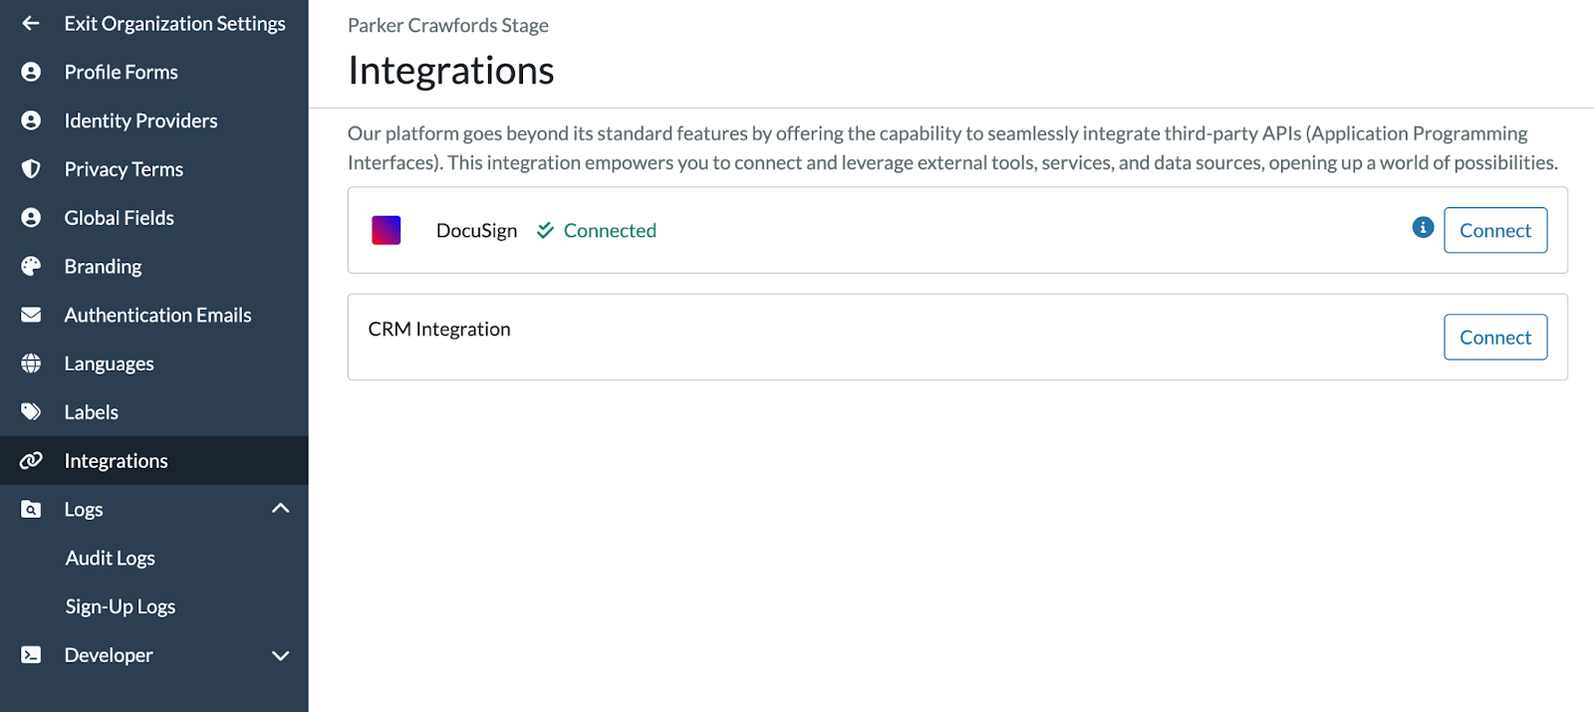Open the Logs menu chevron
This screenshot has width=1594, height=712.
[x=280, y=508]
